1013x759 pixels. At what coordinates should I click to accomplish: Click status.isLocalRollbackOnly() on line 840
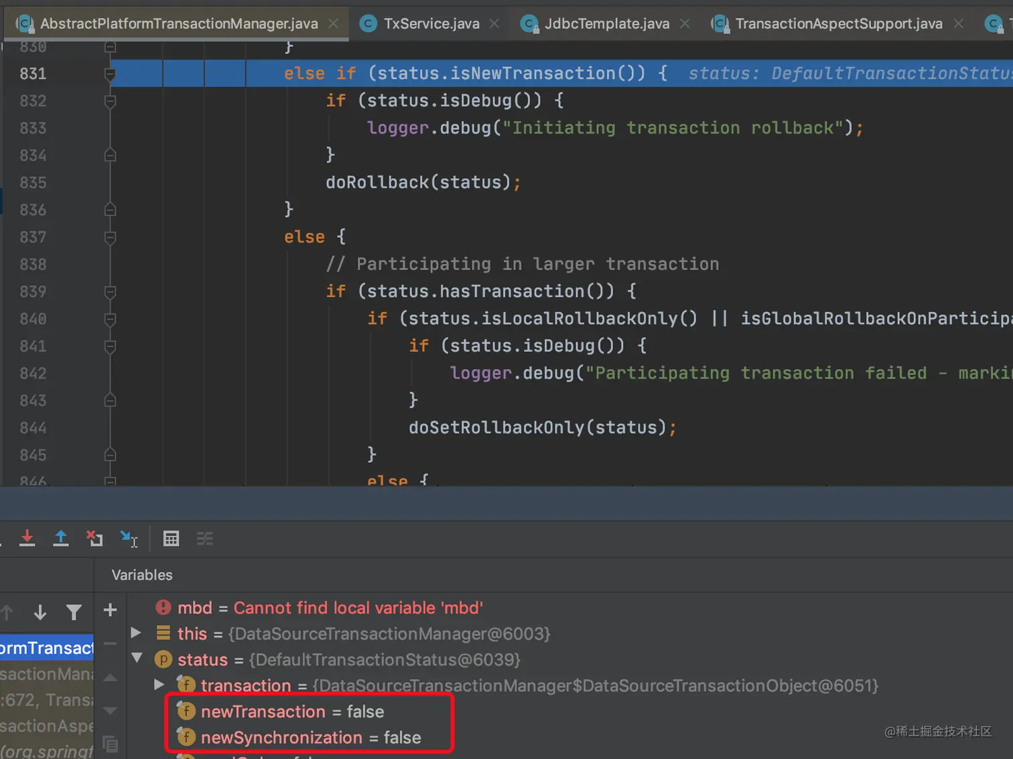point(553,318)
